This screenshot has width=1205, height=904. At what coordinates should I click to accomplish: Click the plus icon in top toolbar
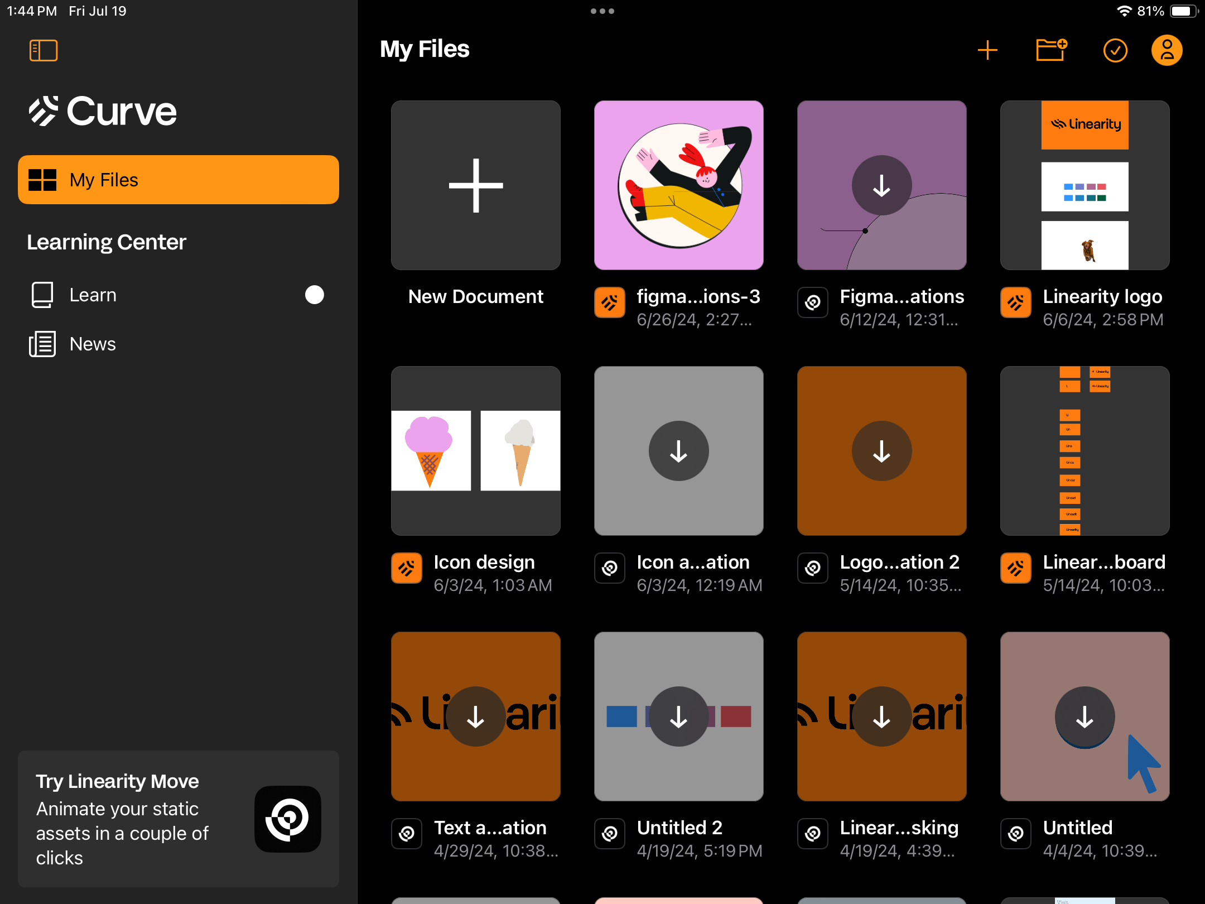tap(987, 50)
